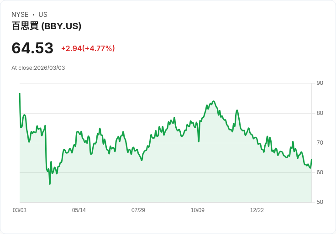Click the 50 y-axis label

coord(320,202)
